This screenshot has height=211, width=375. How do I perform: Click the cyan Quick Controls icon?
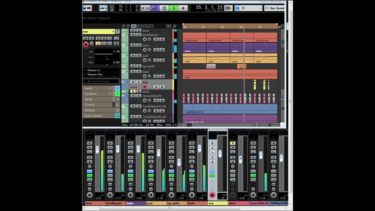117,116
